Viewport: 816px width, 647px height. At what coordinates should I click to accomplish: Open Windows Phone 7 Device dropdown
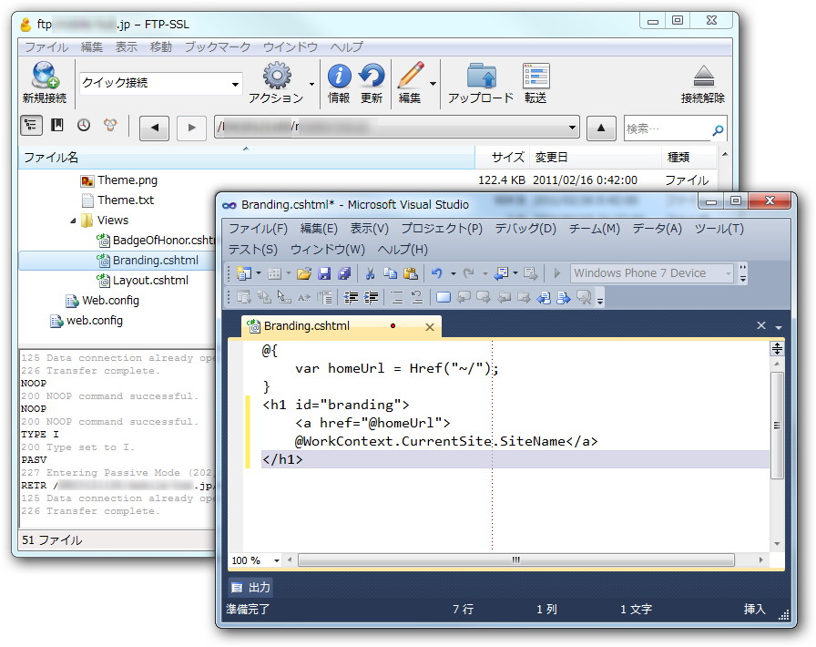pos(728,273)
